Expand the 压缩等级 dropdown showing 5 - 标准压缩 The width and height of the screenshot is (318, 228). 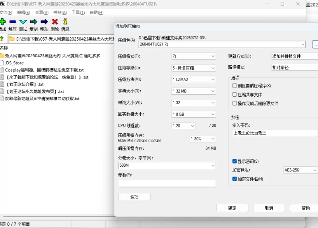(194, 68)
